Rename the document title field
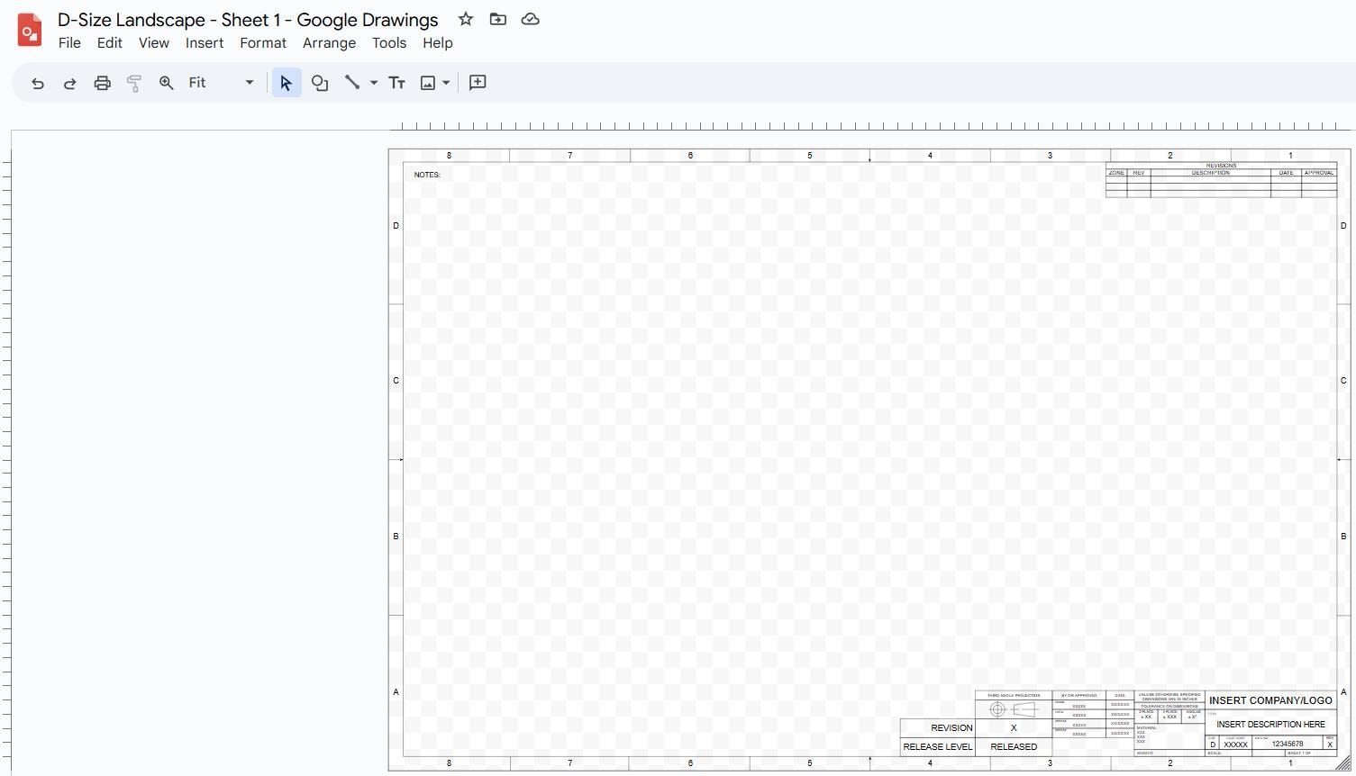 point(248,20)
